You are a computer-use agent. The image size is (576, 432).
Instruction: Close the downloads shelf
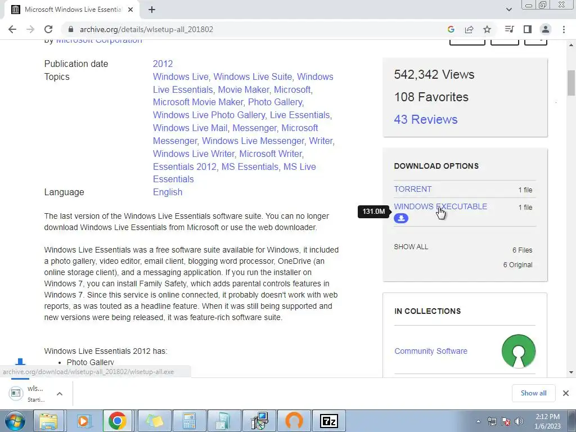tap(566, 393)
